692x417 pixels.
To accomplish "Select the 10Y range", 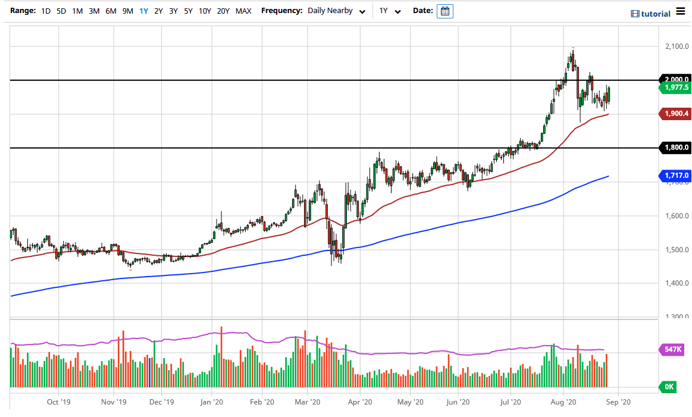I will [x=205, y=11].
